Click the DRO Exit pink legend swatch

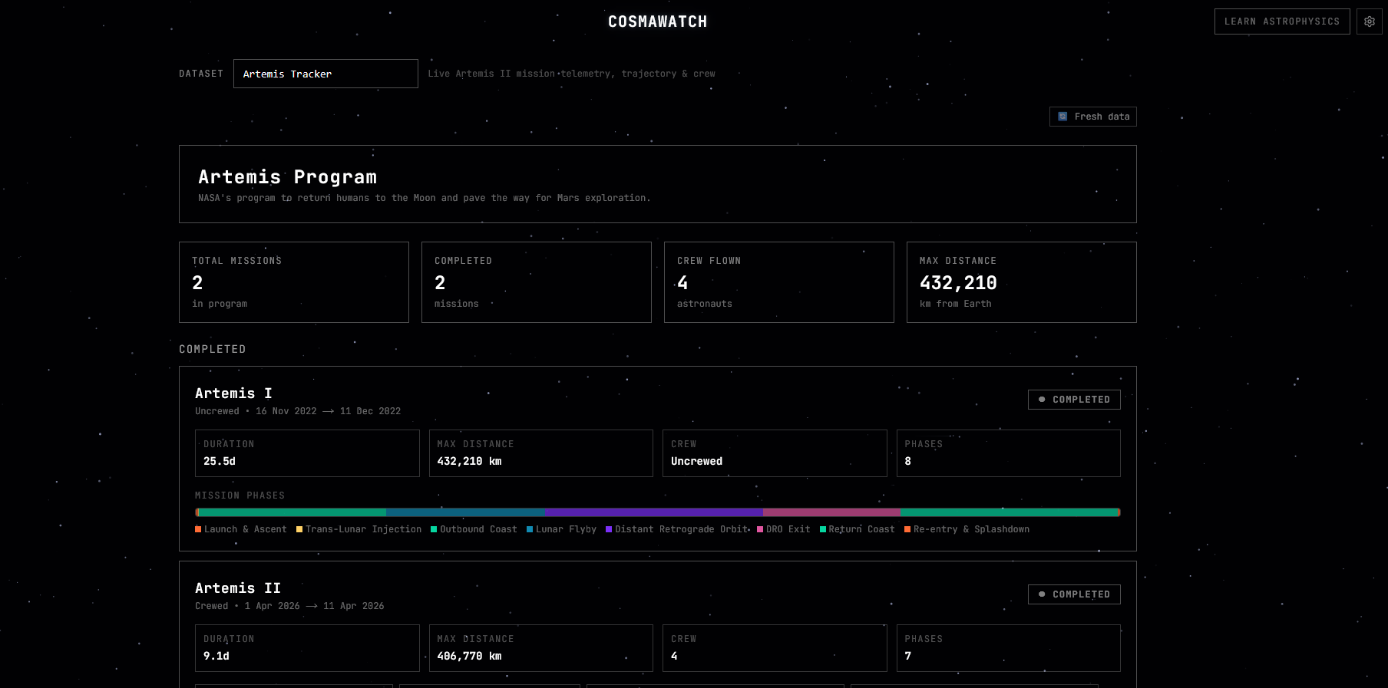[760, 529]
